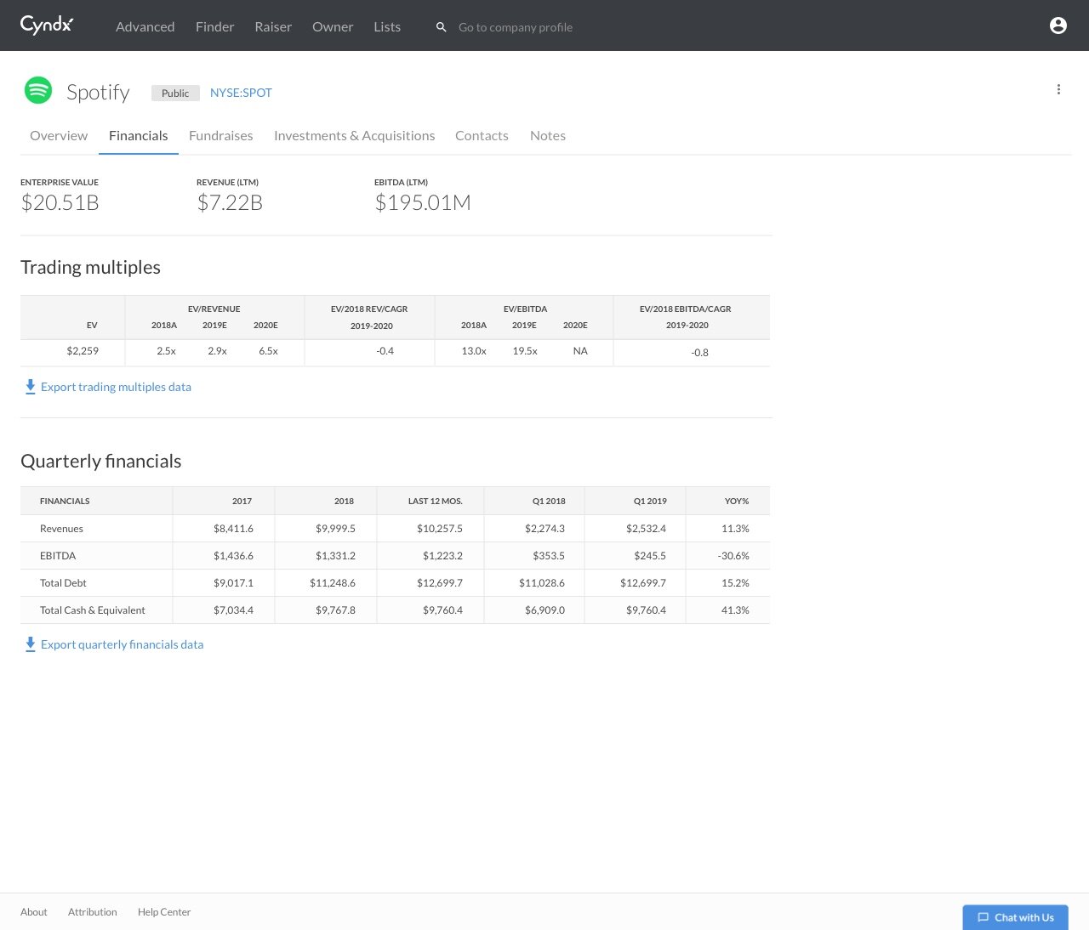The height and width of the screenshot is (930, 1089).
Task: Click the Public badge
Action: click(x=175, y=93)
